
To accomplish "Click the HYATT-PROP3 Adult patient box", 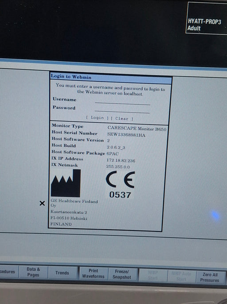I will click(206, 18).
